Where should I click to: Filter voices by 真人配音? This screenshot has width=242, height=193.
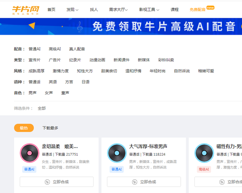pos(77,49)
